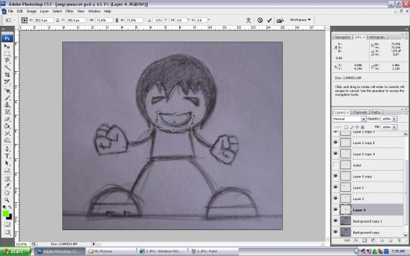
Task: Click the rotation angle input field
Action: tap(159, 20)
